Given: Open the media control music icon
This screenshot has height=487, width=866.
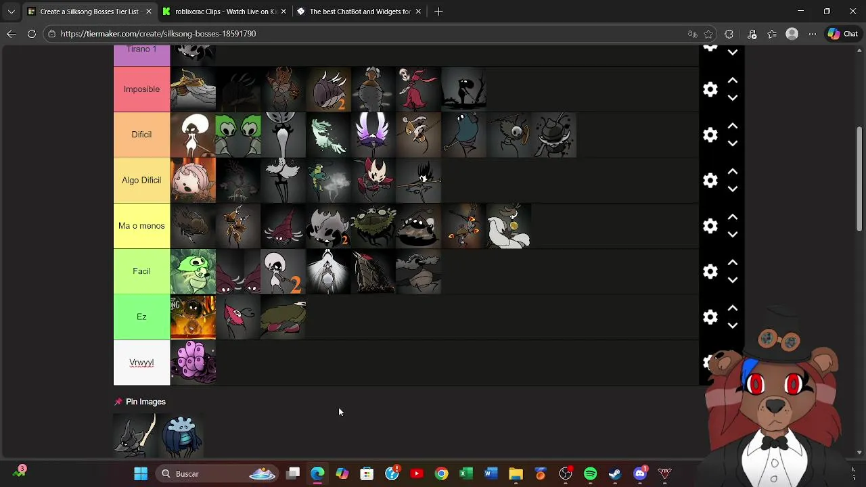Looking at the screenshot, I should 752,34.
